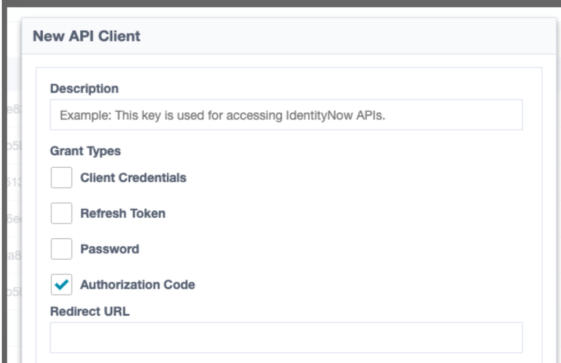561x363 pixels.
Task: Focus the Description text field
Action: [286, 115]
